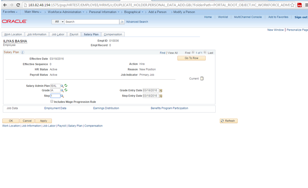Click bottom Compensation footer link
Viewport: 308px width, 188px height.
point(93,126)
